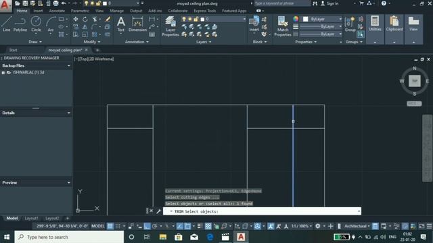Open Layer Properties
Image resolution: width=433 pixels, height=243 pixels.
170,26
